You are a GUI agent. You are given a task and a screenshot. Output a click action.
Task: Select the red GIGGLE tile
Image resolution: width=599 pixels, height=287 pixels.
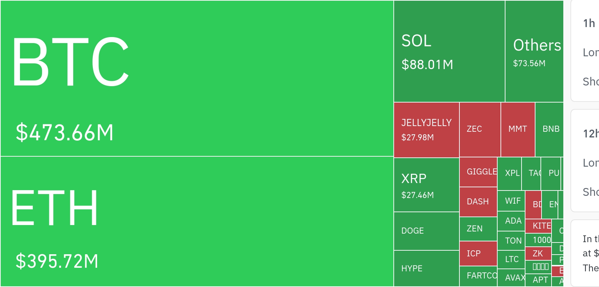coord(478,172)
